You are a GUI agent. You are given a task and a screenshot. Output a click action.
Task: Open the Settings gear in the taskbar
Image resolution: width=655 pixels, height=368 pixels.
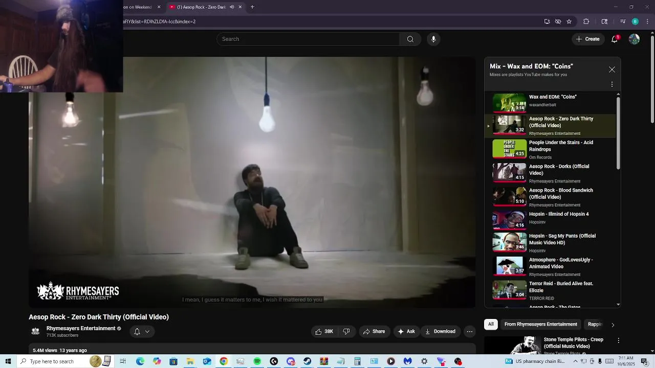tap(424, 361)
